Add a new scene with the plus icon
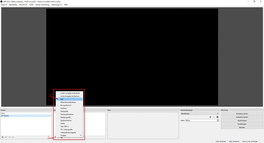Screen dimensions: 264x143 click(2, 137)
